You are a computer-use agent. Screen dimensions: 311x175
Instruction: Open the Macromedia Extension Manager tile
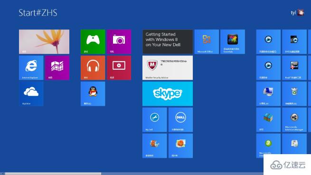pyautogui.click(x=294, y=120)
